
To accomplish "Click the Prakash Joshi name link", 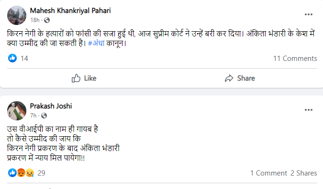I will coord(51,106).
